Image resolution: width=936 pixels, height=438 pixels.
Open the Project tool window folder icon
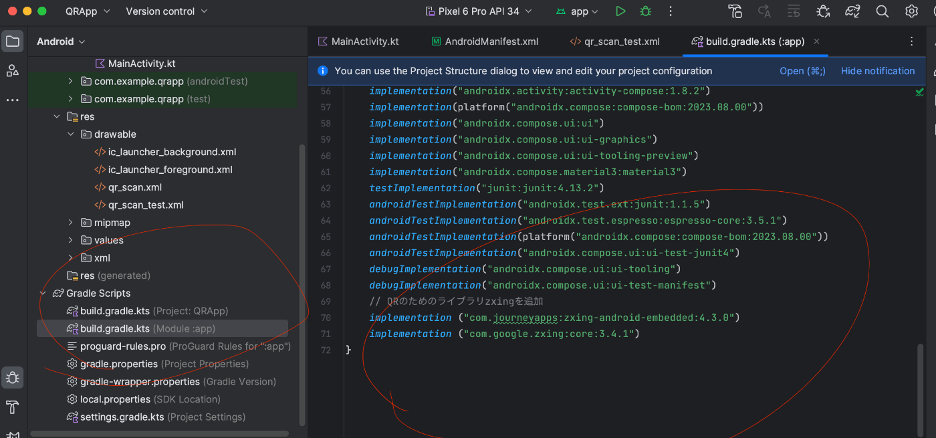pos(13,41)
